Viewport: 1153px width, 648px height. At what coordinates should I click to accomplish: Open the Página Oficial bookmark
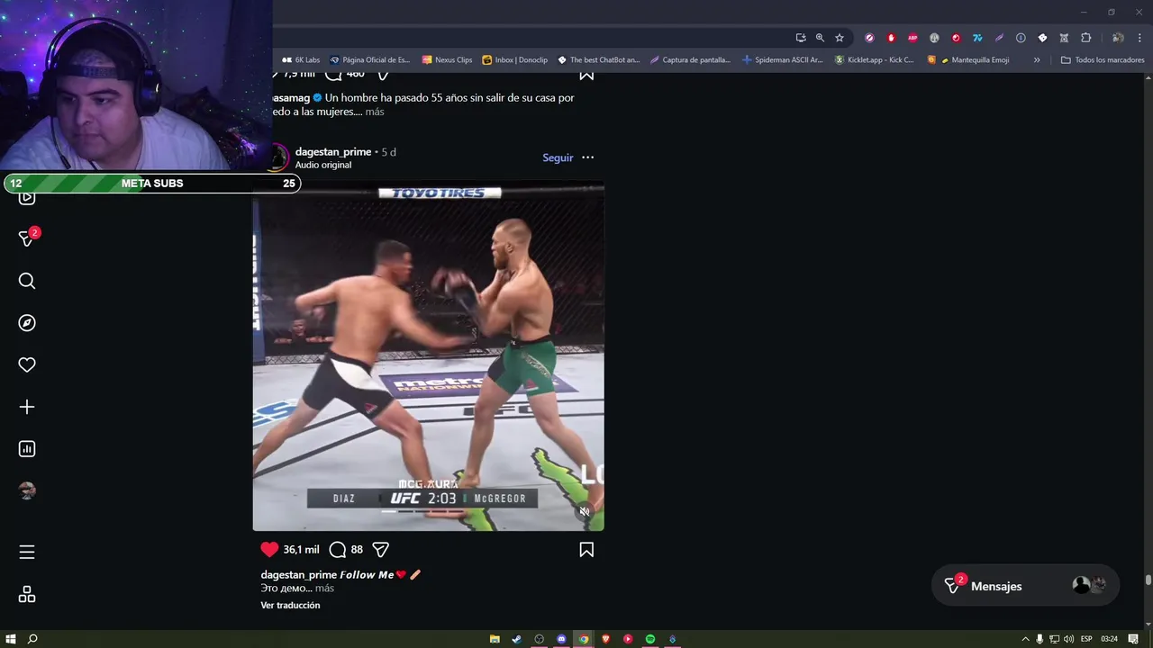coord(369,60)
